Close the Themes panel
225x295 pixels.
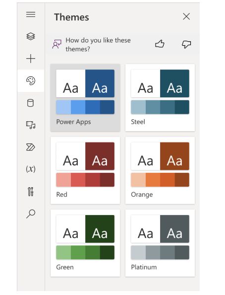pyautogui.click(x=186, y=16)
